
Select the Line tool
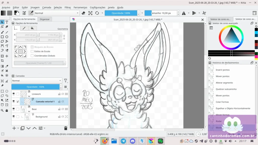pyautogui.click(x=7, y=32)
